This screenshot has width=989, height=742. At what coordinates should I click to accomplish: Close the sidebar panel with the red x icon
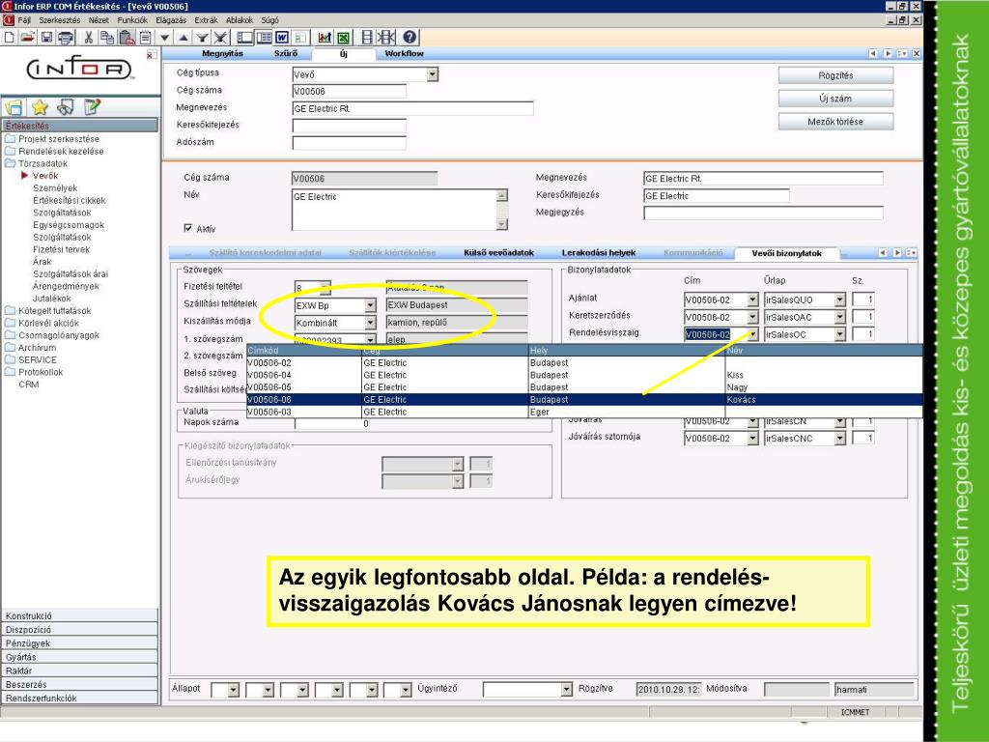tap(150, 55)
